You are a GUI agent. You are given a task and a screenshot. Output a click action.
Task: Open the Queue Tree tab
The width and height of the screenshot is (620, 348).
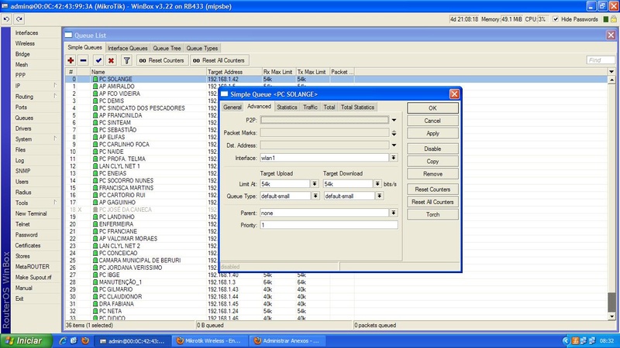point(167,48)
